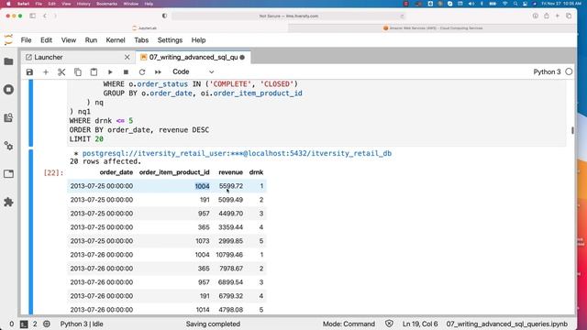Insert a new cell below with plus icon
The width and height of the screenshot is (587, 330).
pyautogui.click(x=46, y=71)
